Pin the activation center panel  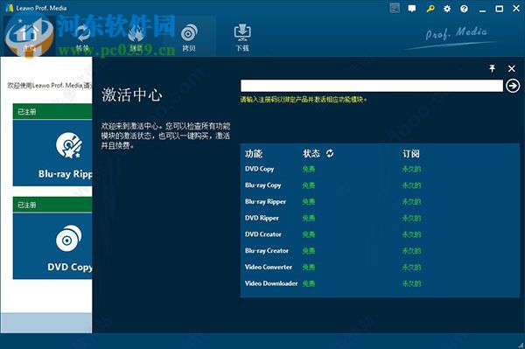[492, 68]
